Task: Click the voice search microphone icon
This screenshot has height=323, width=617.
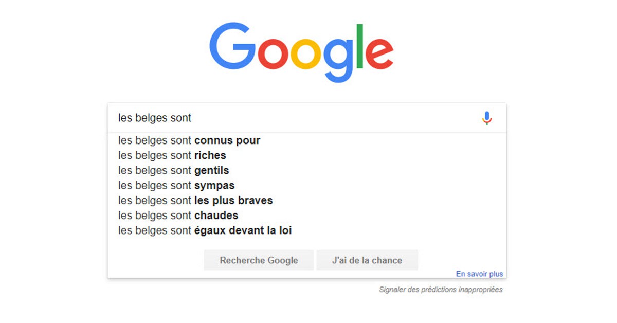Action: (x=486, y=117)
